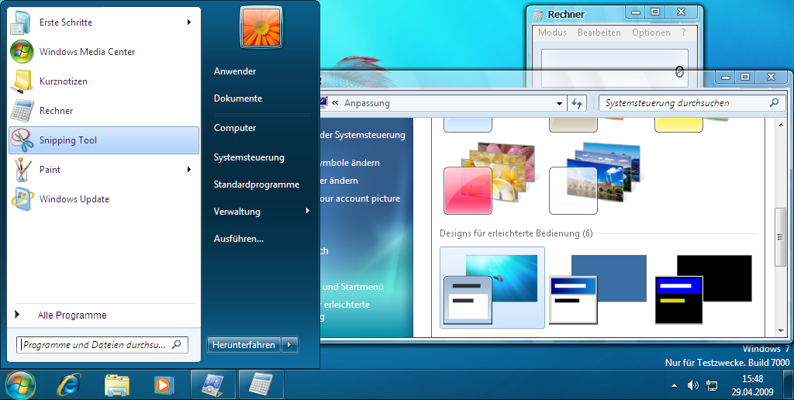Switch to Rechner calculator taskbar button

pyautogui.click(x=261, y=384)
